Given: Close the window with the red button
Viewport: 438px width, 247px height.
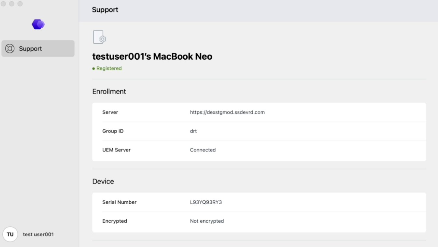Looking at the screenshot, I should 4,4.
